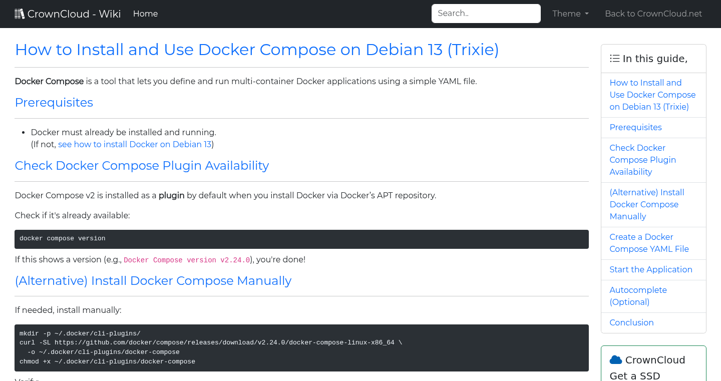Expand the Theme menu caret
721x381 pixels.
[x=587, y=14]
